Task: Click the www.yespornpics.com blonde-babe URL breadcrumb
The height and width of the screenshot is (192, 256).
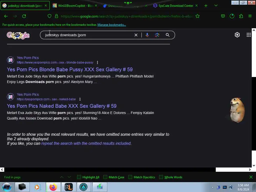Action: (x=55, y=62)
